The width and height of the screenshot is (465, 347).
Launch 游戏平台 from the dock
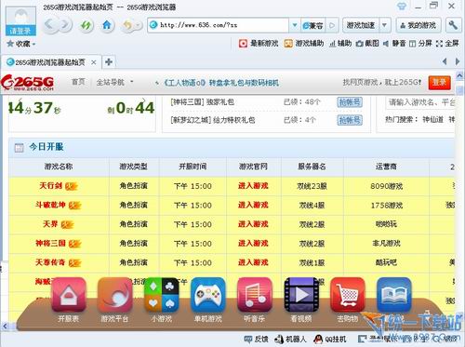(114, 295)
